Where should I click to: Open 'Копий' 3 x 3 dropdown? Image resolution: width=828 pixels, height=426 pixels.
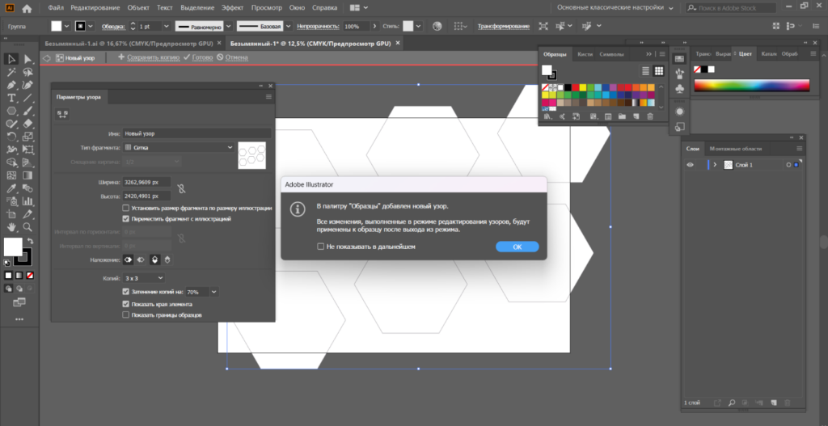[x=144, y=277]
